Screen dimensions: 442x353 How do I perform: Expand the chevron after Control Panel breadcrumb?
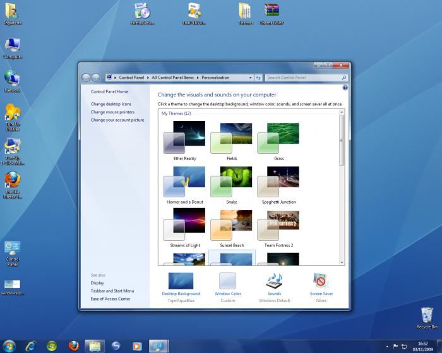[x=148, y=78]
